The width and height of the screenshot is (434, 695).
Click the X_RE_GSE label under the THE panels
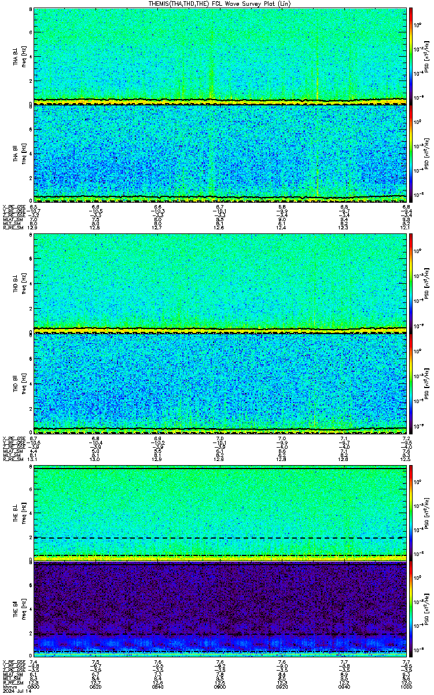(x=14, y=663)
